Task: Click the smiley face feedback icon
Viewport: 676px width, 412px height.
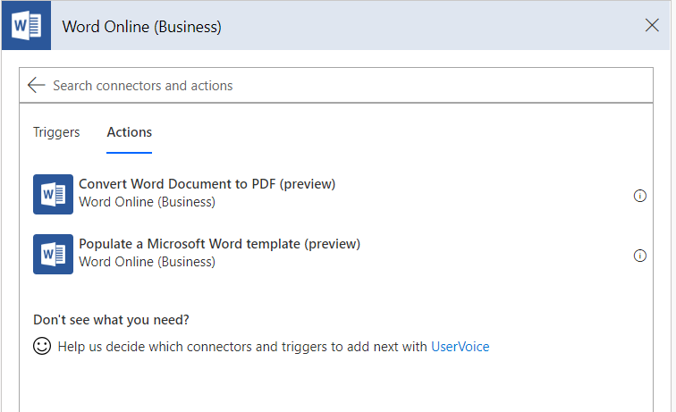Action: [42, 346]
